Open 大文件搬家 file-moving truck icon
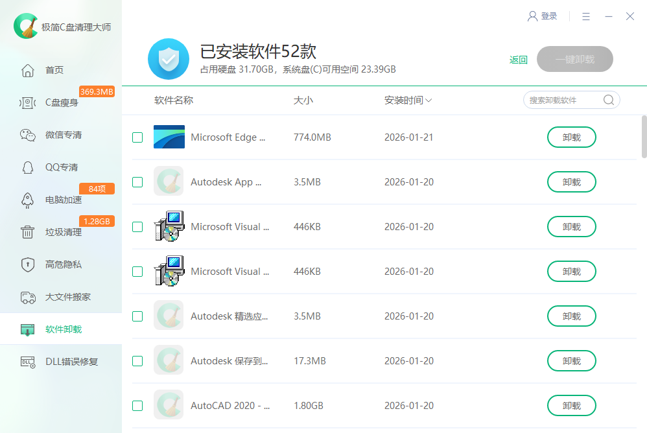 27,296
